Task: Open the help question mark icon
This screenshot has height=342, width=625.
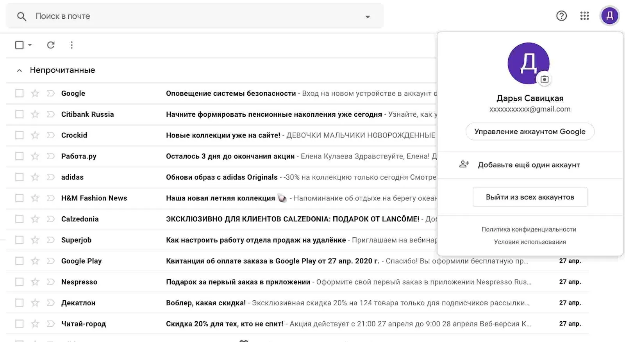Action: click(561, 16)
